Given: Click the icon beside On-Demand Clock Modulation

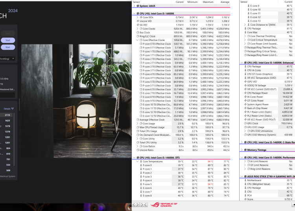Looking at the screenshot, I should tap(138, 135).
